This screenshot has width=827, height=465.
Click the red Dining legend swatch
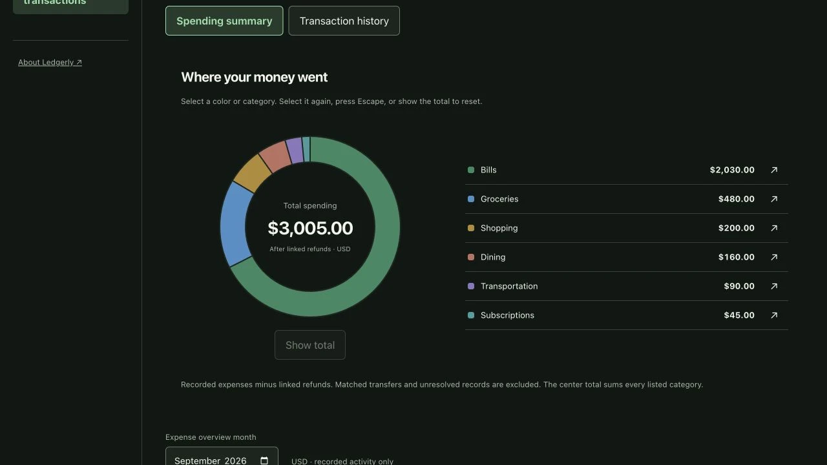coord(471,257)
